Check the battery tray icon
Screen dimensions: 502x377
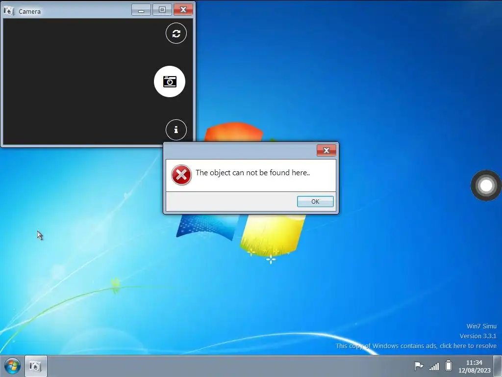pos(449,366)
